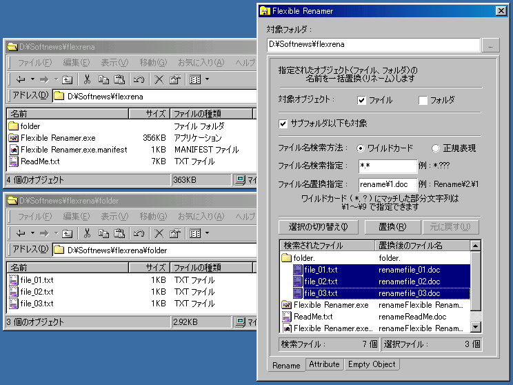Click 名前 column header in flexrena explorer

click(x=68, y=114)
